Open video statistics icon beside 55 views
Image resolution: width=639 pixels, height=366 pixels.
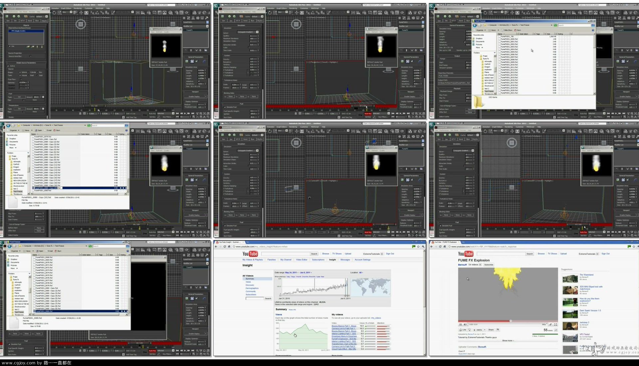click(x=556, y=330)
